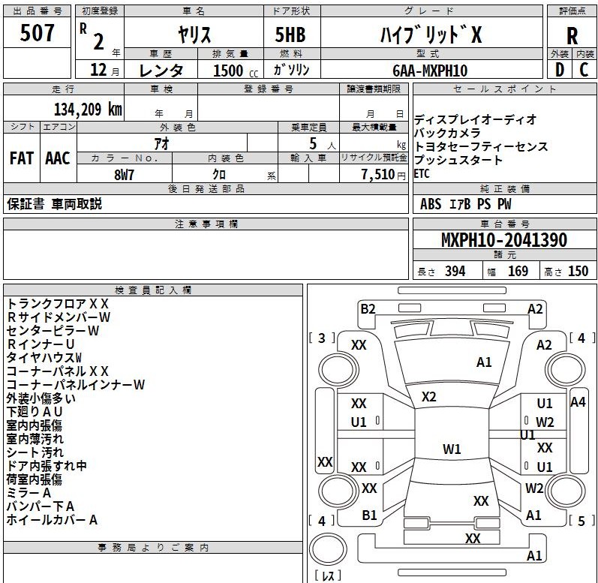
Task: Click the lot number 507
Action: point(37,33)
